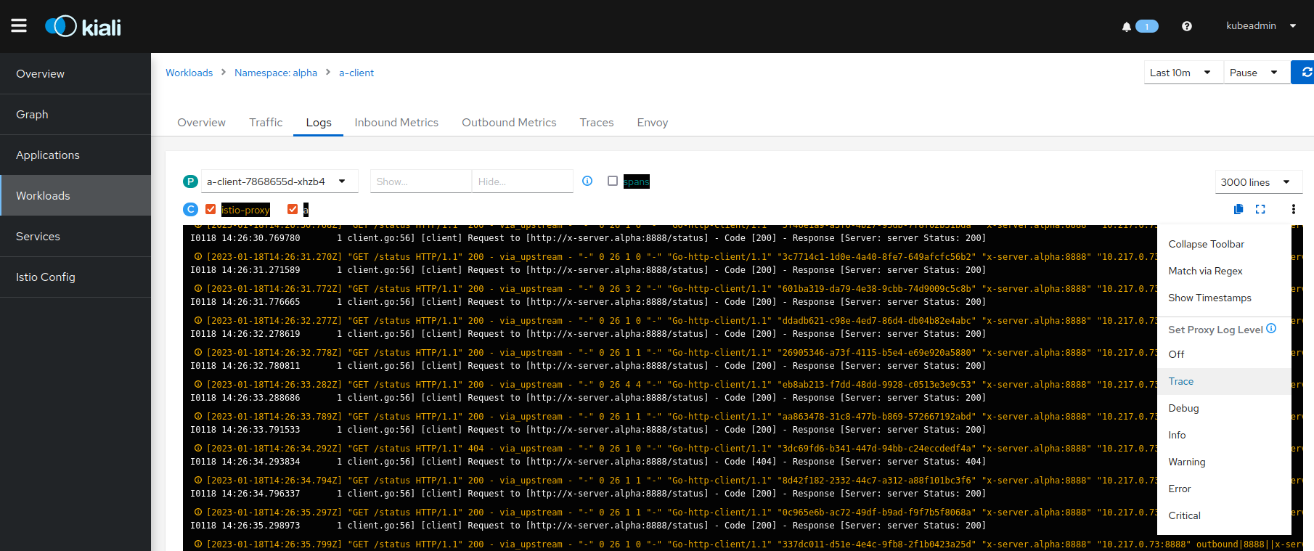Click the pod 'P' badge icon
Screen dimensions: 1314x551
click(x=190, y=181)
